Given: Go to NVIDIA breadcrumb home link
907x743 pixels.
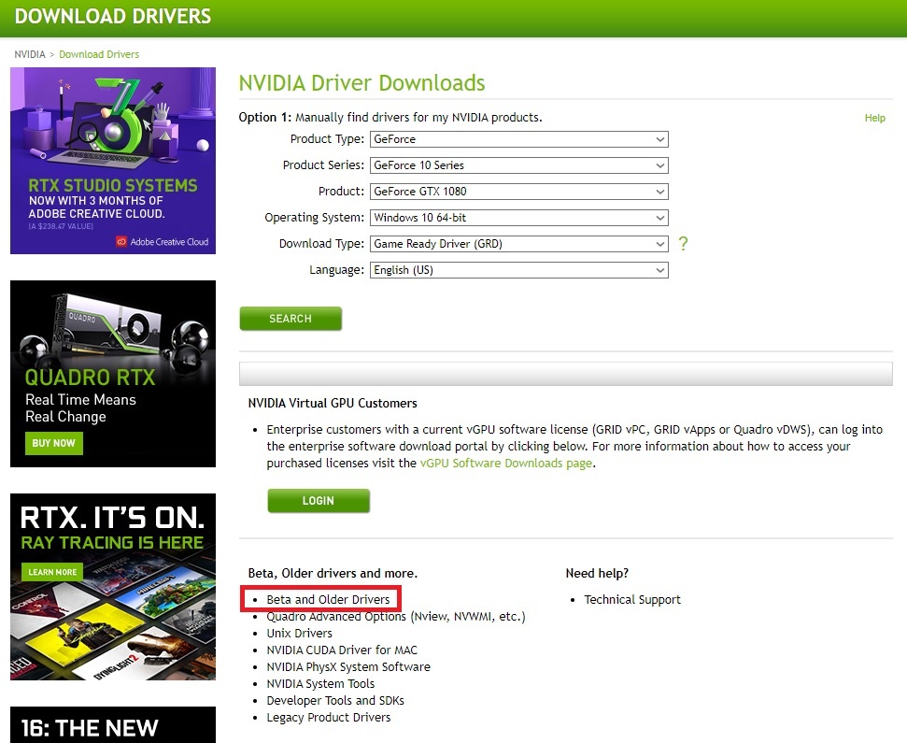Looking at the screenshot, I should coord(30,54).
